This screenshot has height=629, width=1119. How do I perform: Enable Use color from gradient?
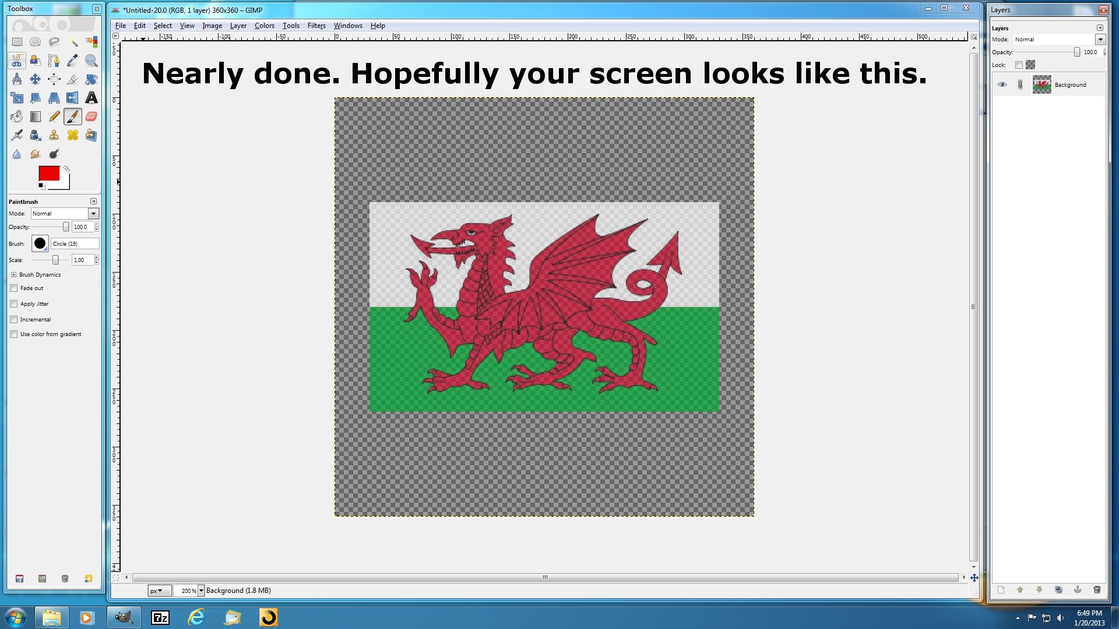point(14,334)
